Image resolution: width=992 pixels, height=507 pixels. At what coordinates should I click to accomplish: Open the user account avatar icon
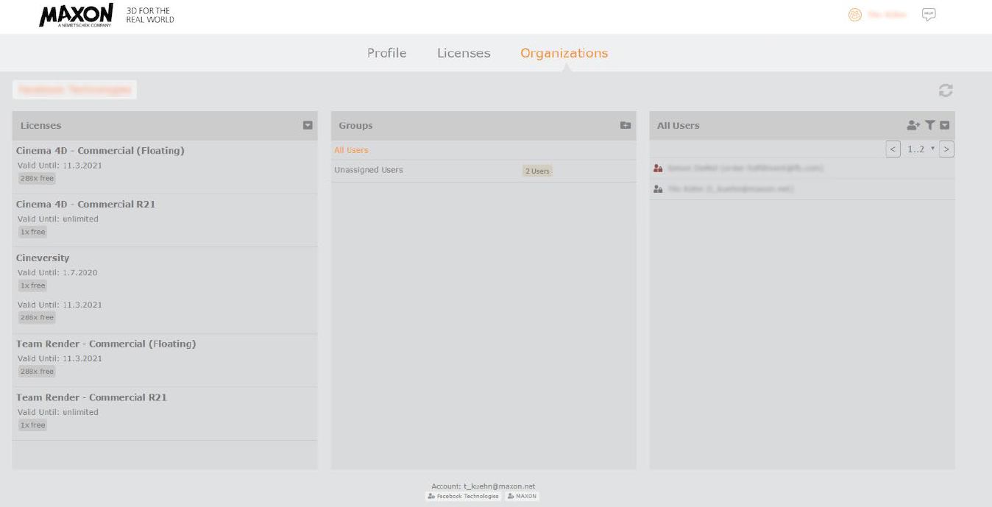point(854,15)
